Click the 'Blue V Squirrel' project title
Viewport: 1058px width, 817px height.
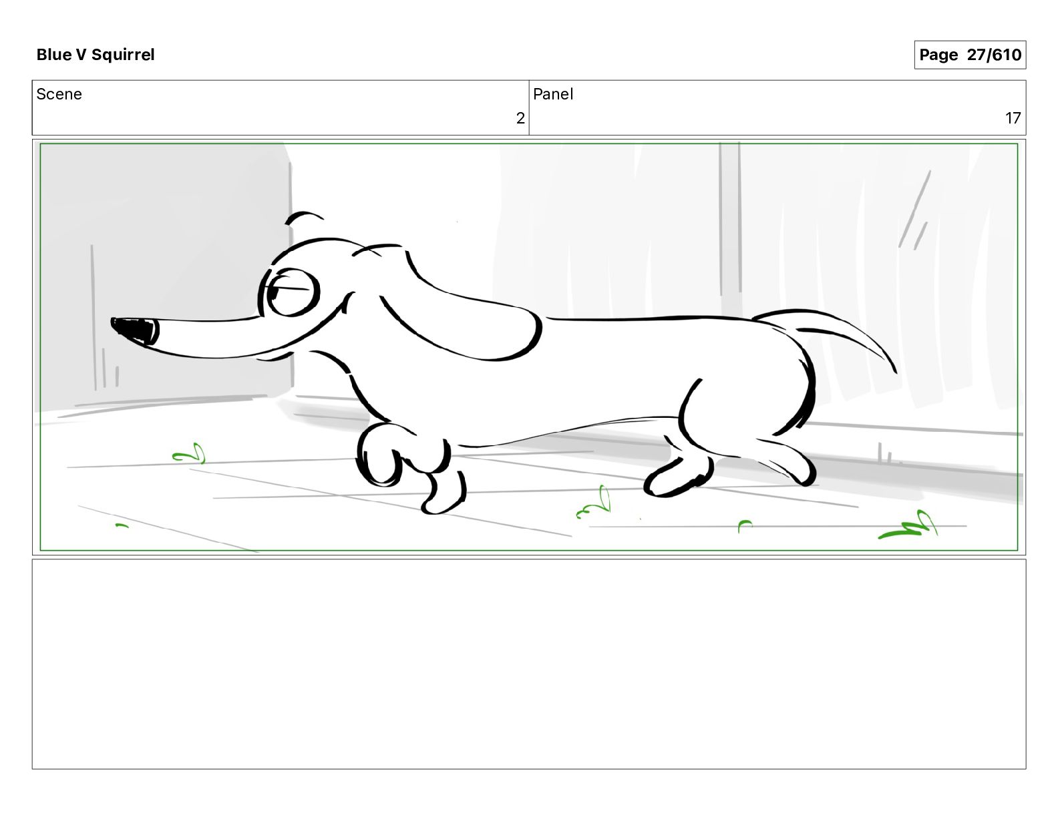[96, 55]
